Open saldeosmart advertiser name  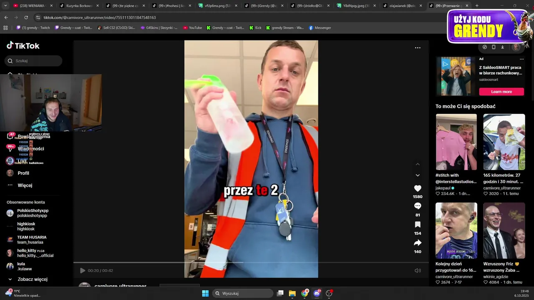coord(489,80)
